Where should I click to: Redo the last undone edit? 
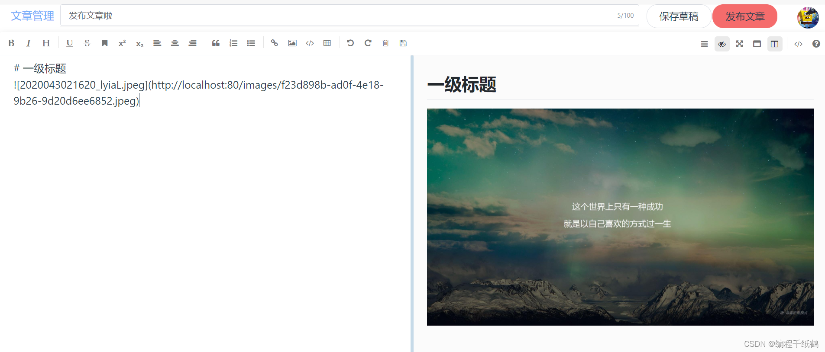(368, 43)
